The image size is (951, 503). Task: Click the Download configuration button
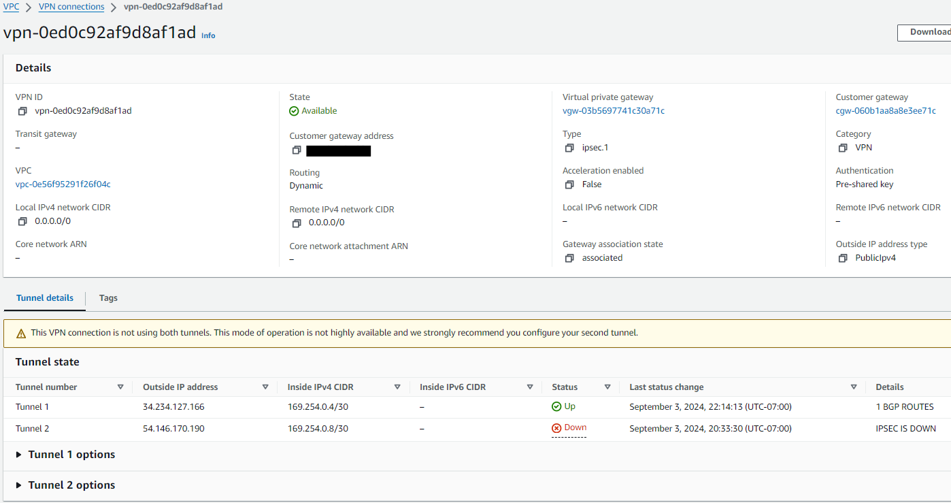(x=925, y=32)
